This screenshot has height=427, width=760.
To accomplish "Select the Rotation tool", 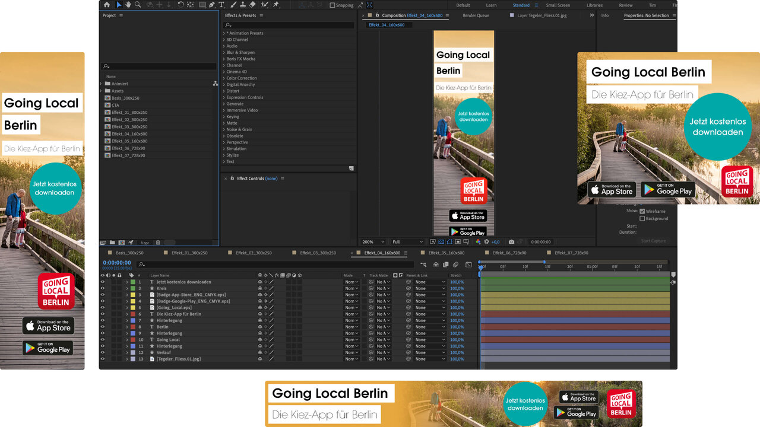I will click(x=180, y=5).
